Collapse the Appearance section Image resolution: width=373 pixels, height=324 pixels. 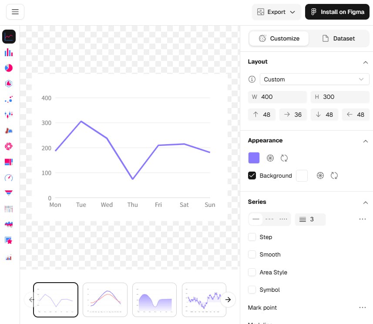365,141
